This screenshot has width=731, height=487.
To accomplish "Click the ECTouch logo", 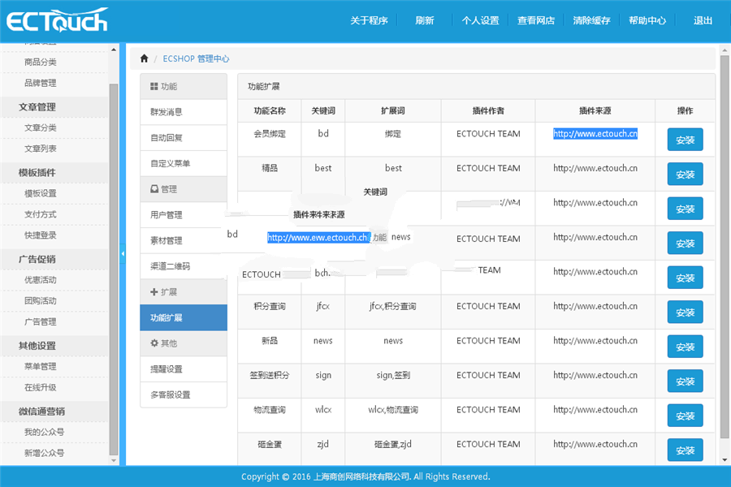I will pos(57,20).
